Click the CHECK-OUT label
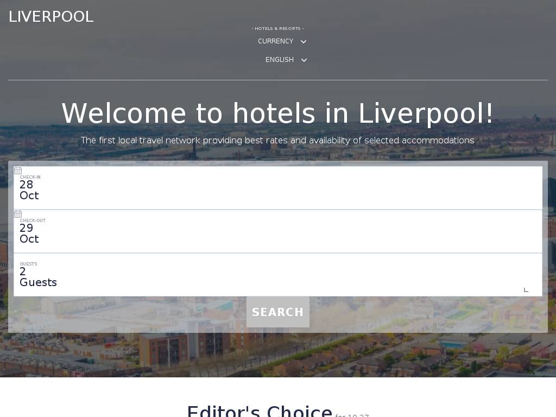This screenshot has height=417, width=556. click(33, 220)
